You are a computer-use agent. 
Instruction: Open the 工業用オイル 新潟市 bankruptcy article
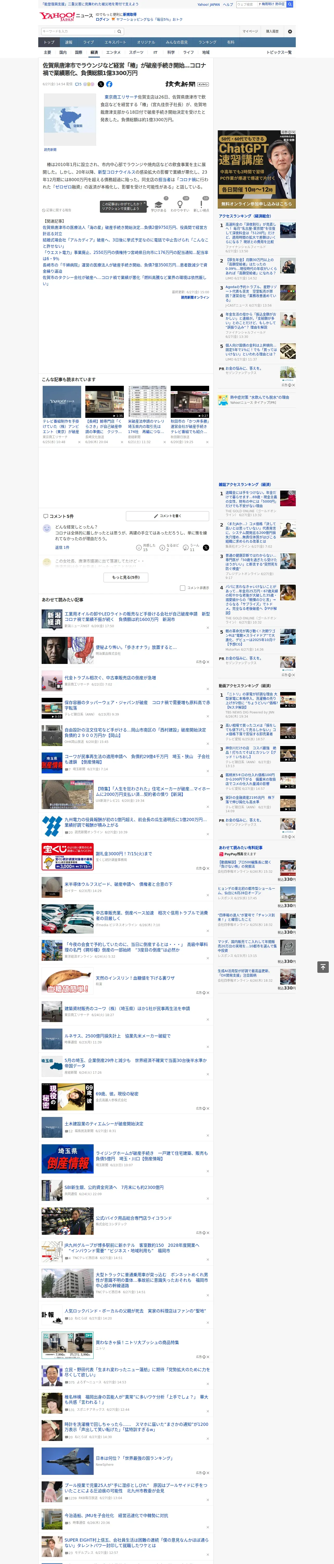pyautogui.click(x=137, y=616)
